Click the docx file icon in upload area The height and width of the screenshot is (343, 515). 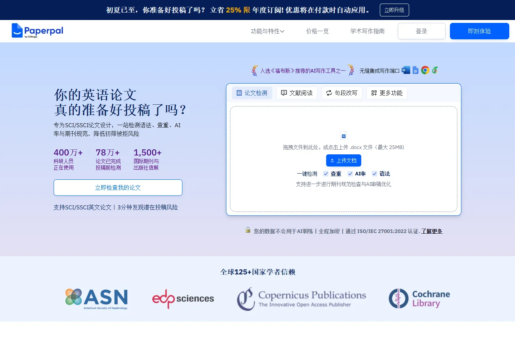(344, 135)
